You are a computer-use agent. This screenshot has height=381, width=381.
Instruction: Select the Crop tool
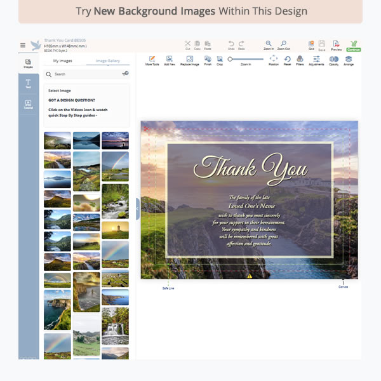click(220, 60)
